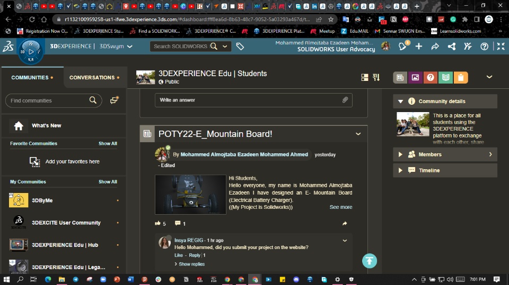Open the Mountain Board post thumbnail
The height and width of the screenshot is (285, 509).
click(x=190, y=195)
